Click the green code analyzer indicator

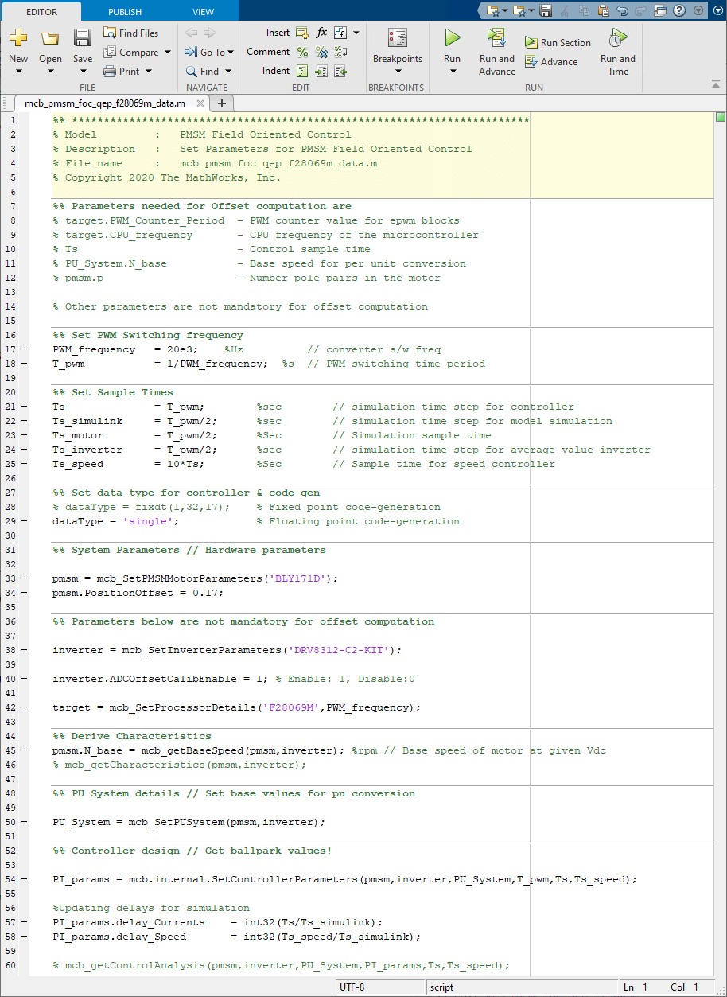coord(720,118)
